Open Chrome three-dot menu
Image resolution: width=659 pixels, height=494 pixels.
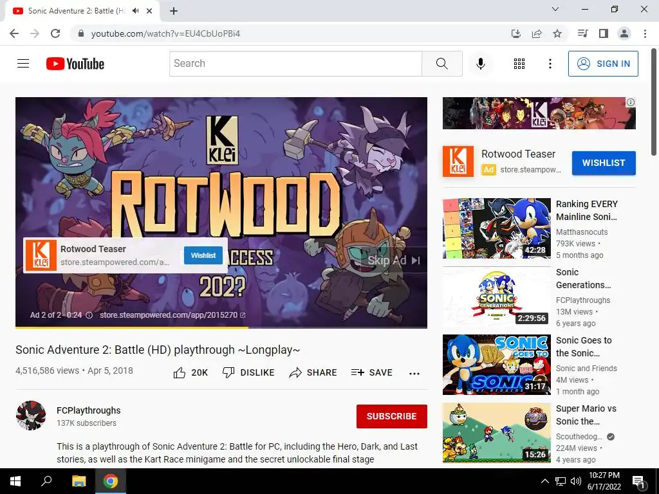tap(645, 33)
